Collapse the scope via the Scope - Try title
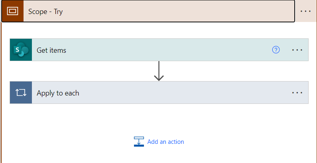The height and width of the screenshot is (163, 317). (x=45, y=11)
